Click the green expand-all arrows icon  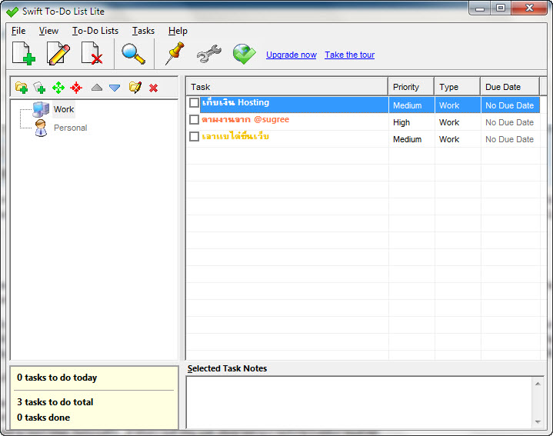click(x=58, y=88)
